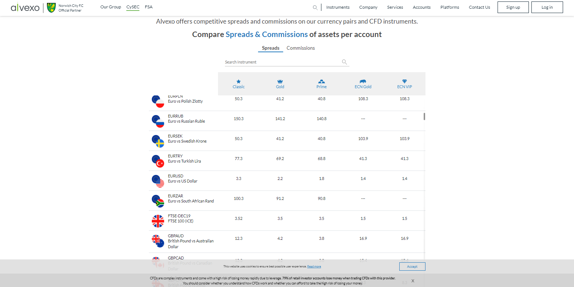Viewport: 574px width, 287px height.
Task: Open the Services menu
Action: (x=395, y=7)
